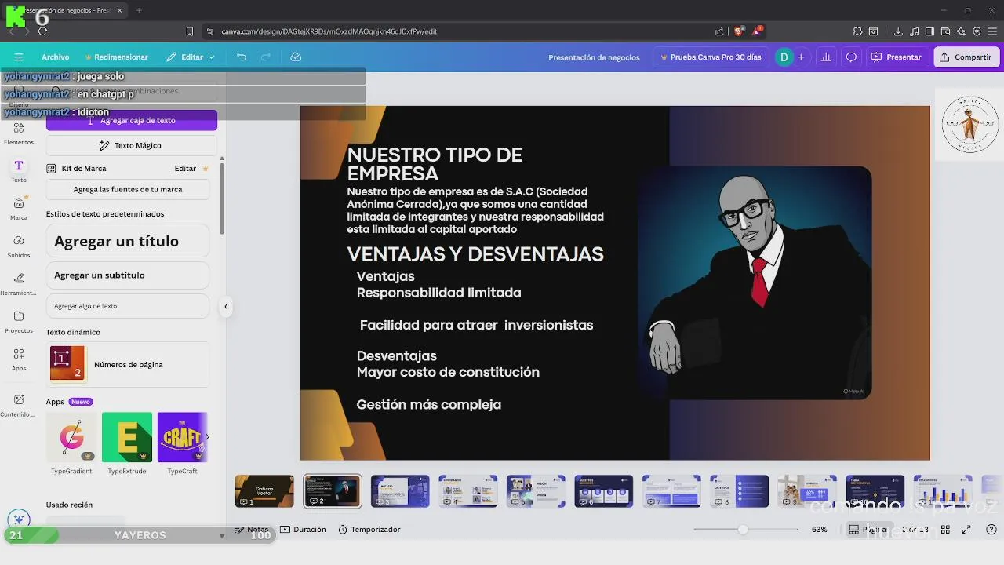This screenshot has height=565, width=1004.
Task: Add a title text style
Action: pos(128,241)
